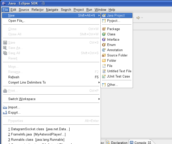Select Annotation in New submenu
This screenshot has height=144, width=172.
point(117,50)
